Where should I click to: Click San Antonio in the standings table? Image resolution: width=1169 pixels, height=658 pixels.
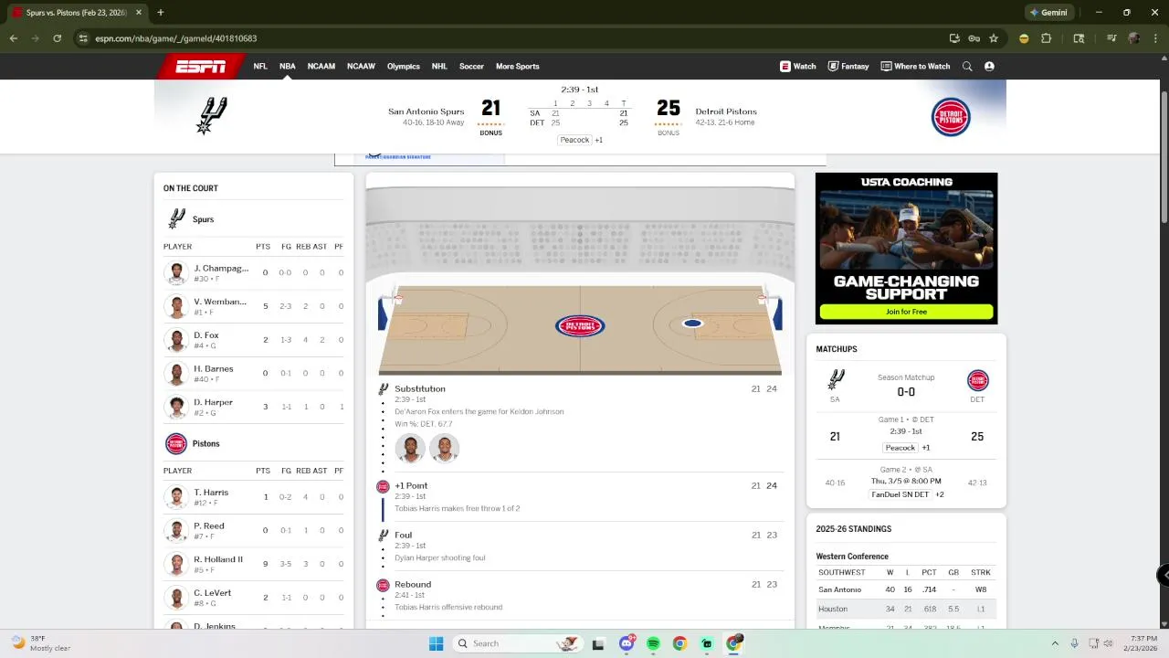tap(839, 589)
